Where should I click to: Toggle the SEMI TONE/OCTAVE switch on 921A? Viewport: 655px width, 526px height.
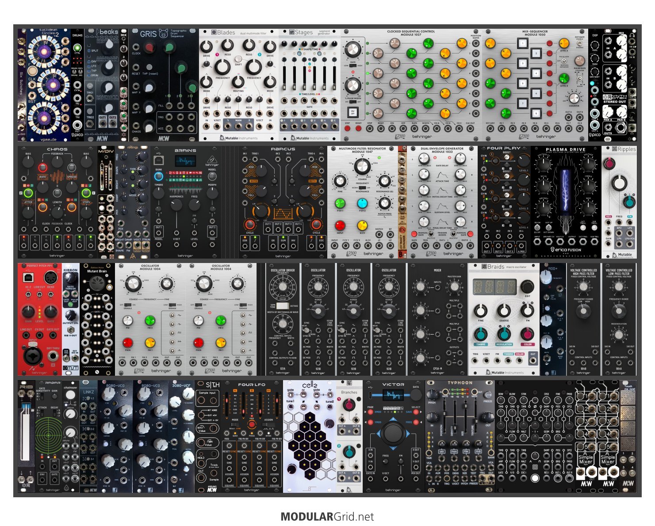click(282, 305)
